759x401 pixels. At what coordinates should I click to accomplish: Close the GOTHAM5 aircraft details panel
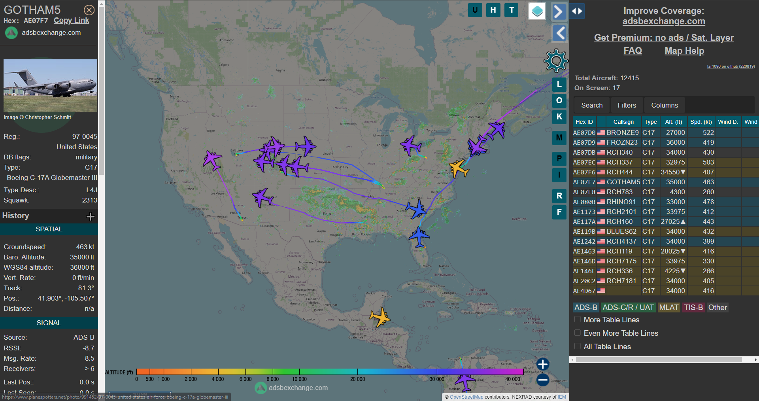point(89,10)
